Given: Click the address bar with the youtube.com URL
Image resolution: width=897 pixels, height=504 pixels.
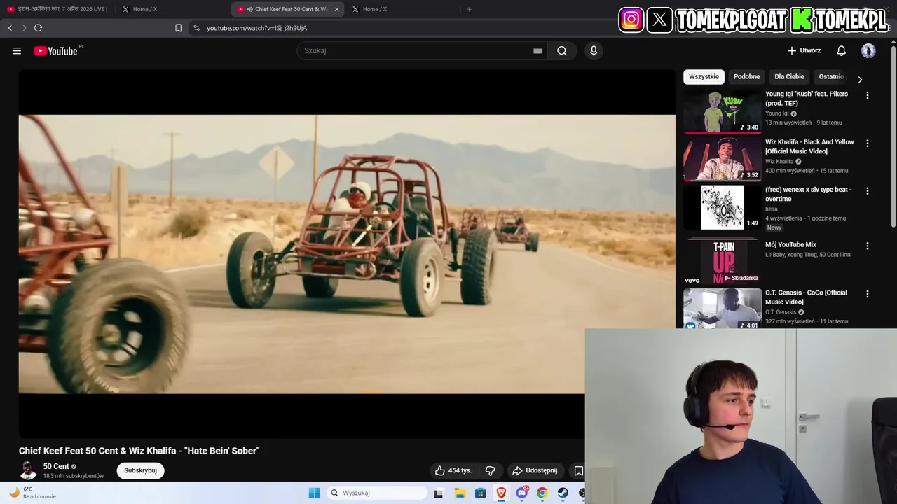Looking at the screenshot, I should pos(256,28).
